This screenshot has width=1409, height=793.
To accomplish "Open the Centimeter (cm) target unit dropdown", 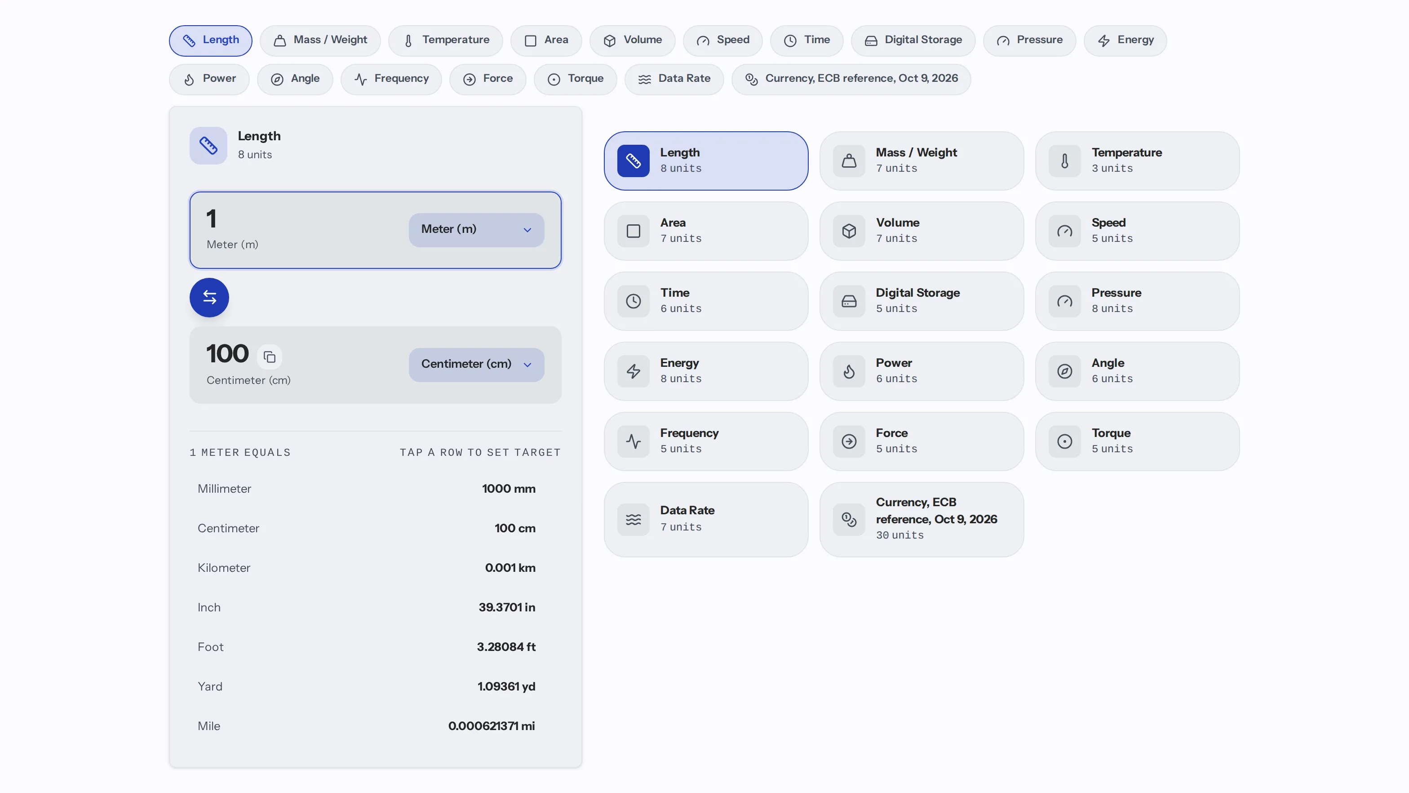I will click(476, 365).
